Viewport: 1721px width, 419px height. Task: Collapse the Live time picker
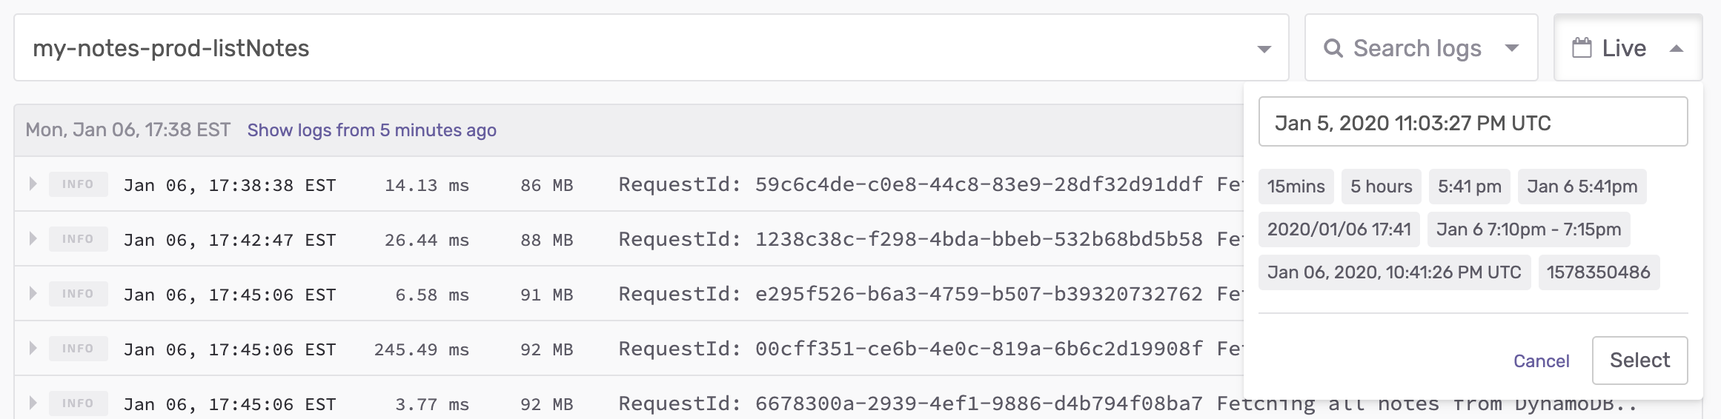(x=1676, y=49)
